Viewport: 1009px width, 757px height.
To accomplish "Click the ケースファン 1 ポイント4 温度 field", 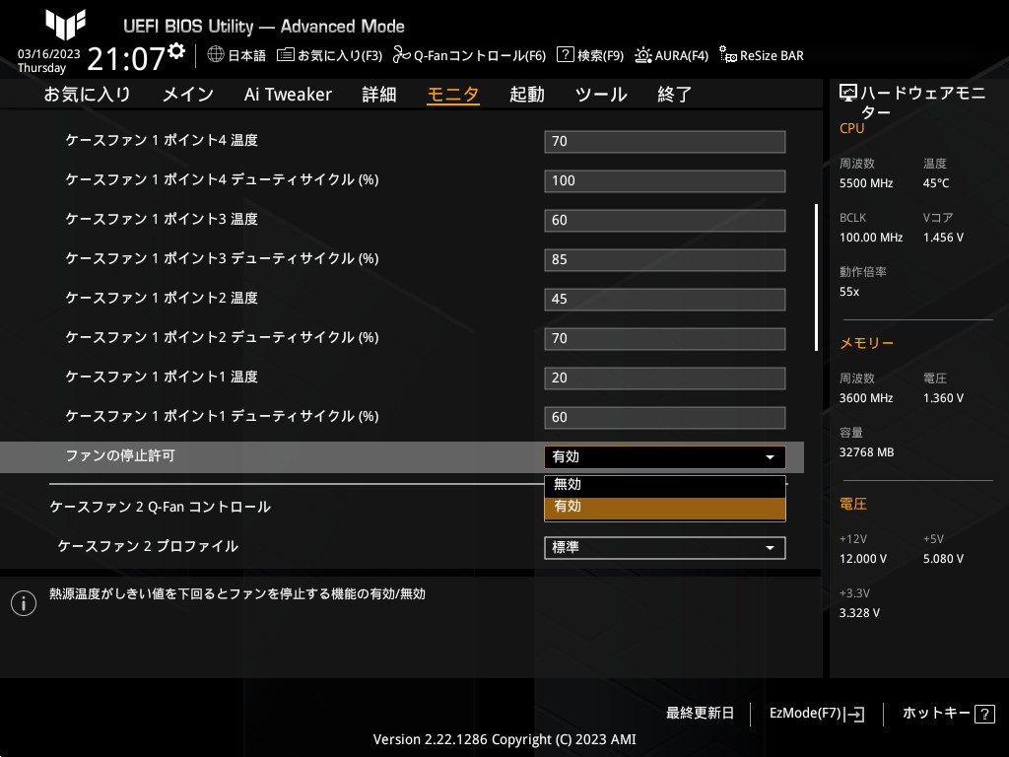I will coord(665,142).
